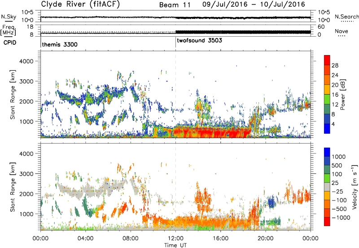Viewport: 359px width, 248px height.
Task: Click the '12:00' time tick label
Action: [175, 239]
